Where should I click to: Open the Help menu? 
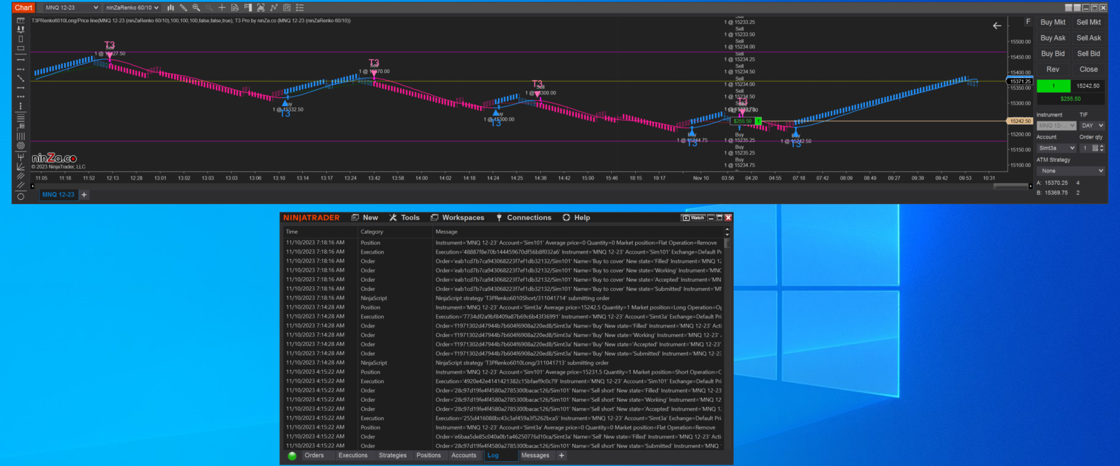(x=576, y=218)
